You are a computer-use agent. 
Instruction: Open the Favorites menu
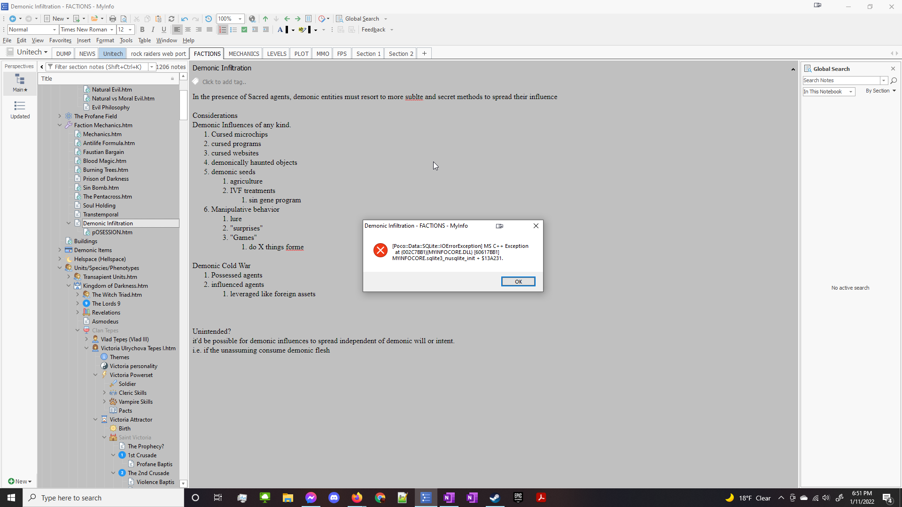tap(60, 40)
